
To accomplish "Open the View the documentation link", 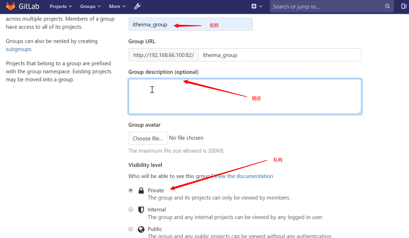I will [x=244, y=176].
